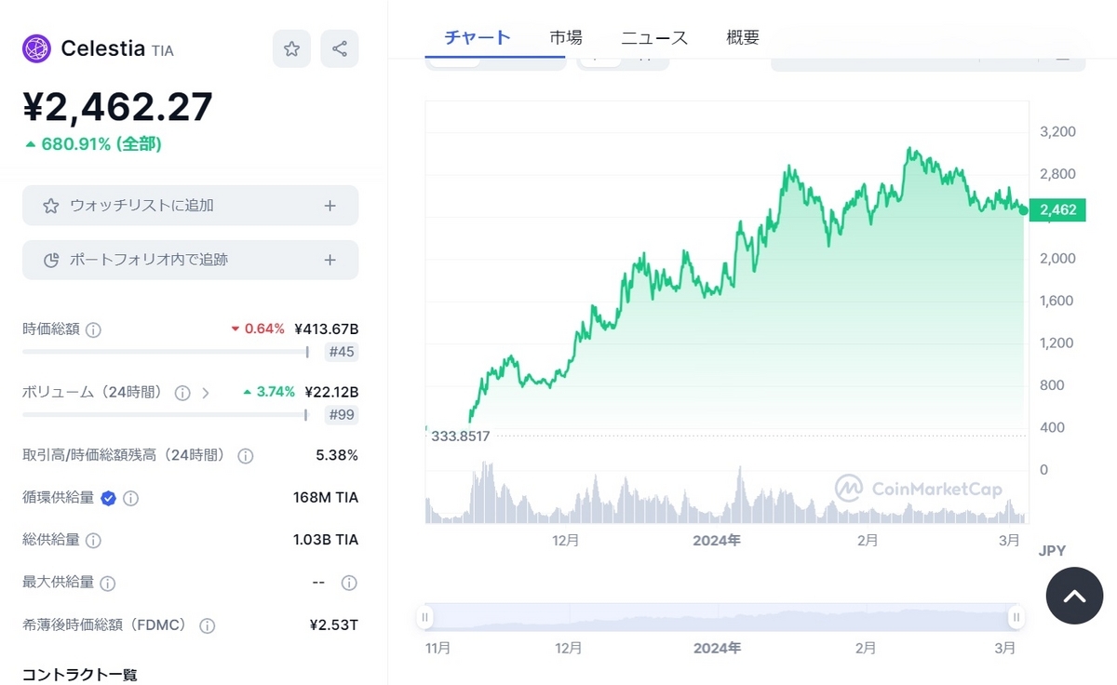Click the right handle of chart range slider
Image resolution: width=1117 pixels, height=685 pixels.
(1016, 616)
